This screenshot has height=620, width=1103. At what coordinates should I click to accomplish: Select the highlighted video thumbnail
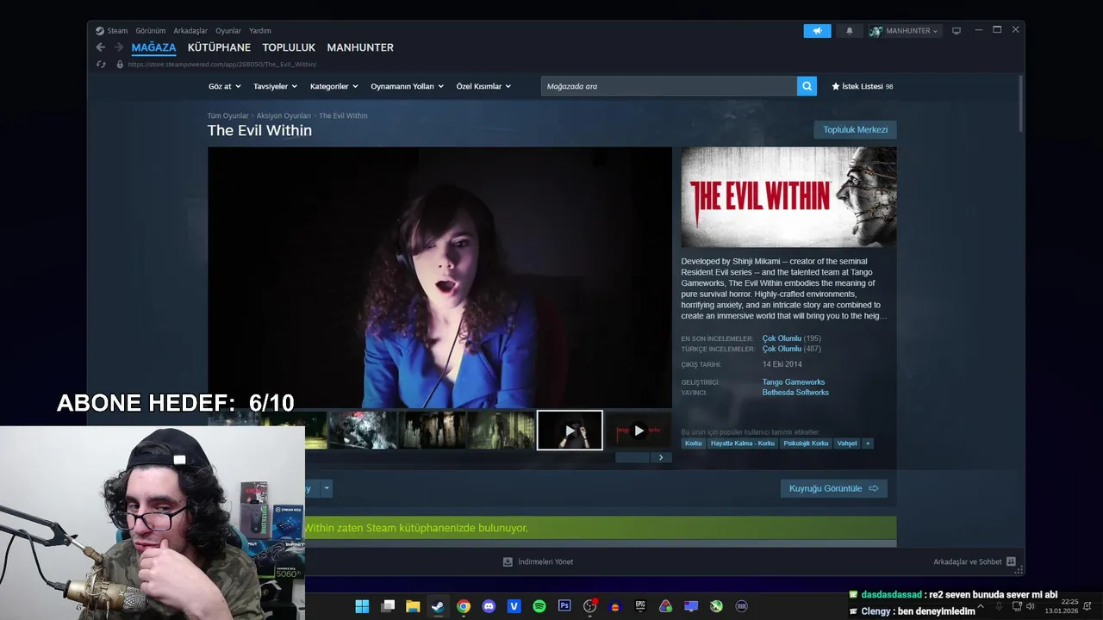pyautogui.click(x=570, y=430)
